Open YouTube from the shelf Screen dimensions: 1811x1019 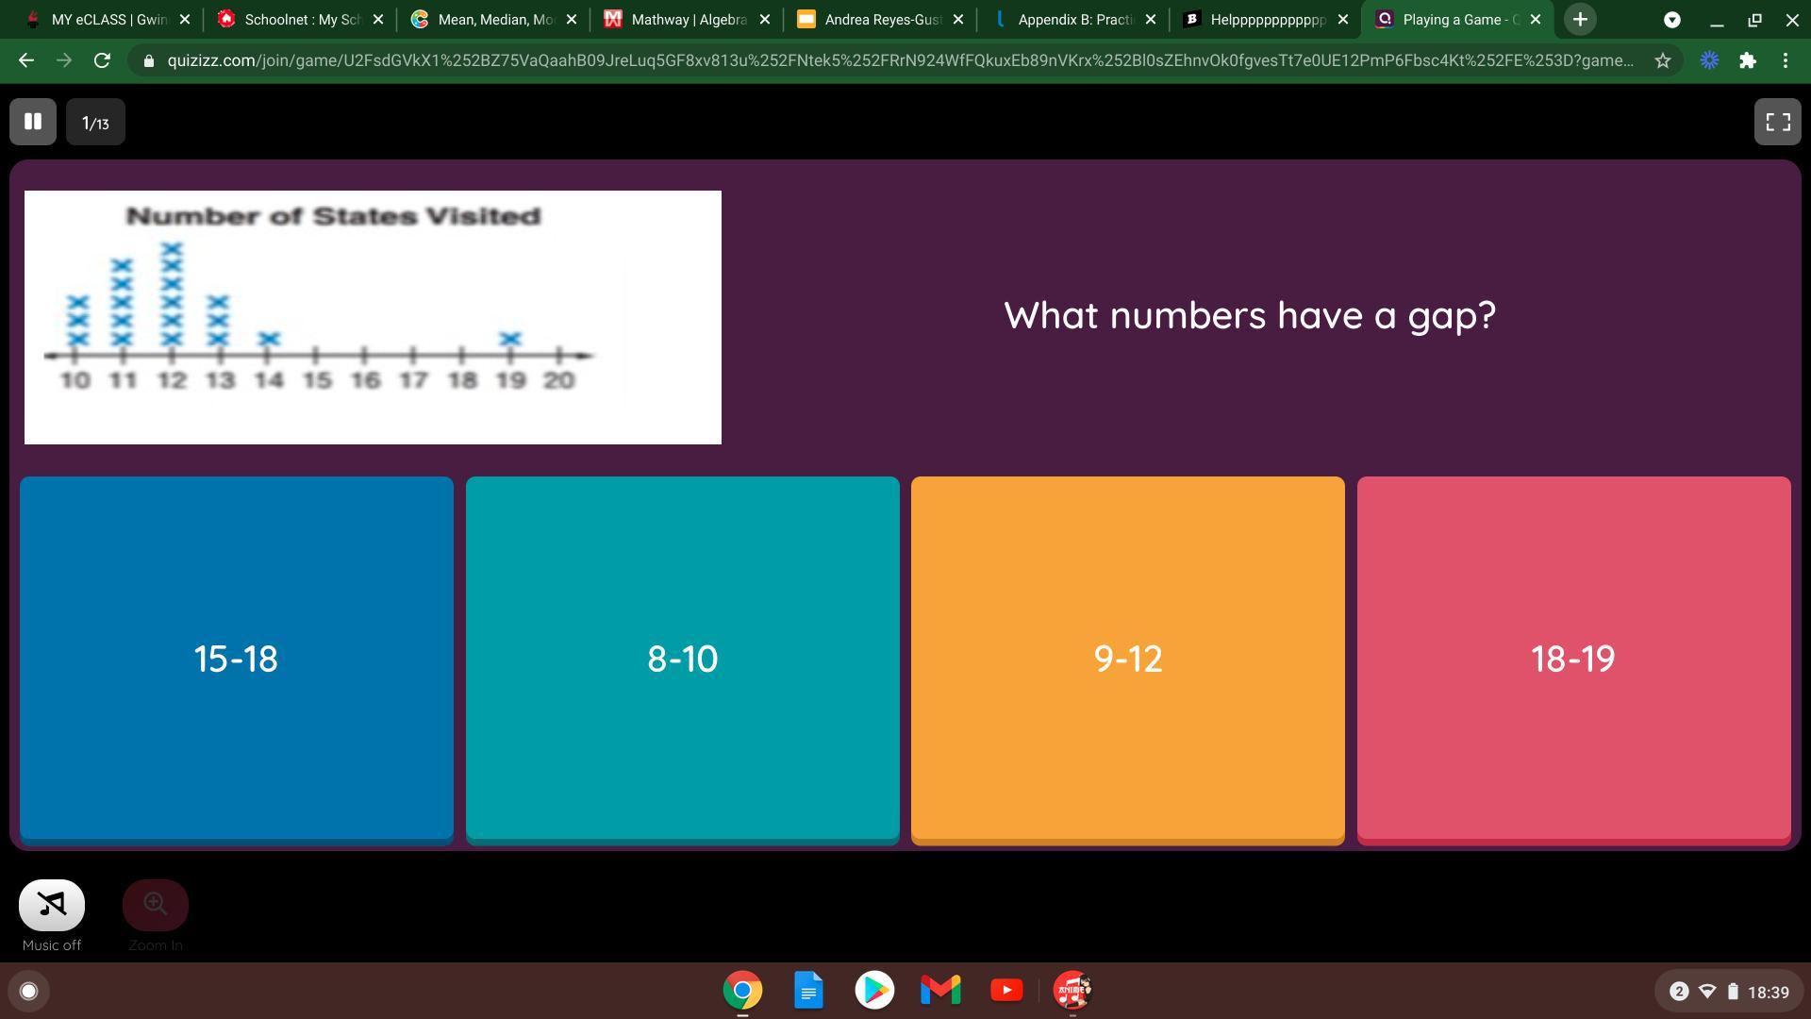[1006, 990]
